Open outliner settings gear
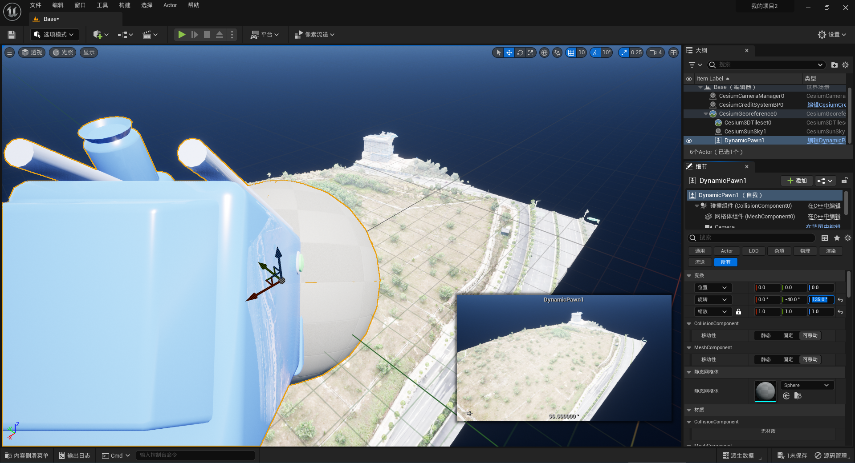 coord(845,65)
